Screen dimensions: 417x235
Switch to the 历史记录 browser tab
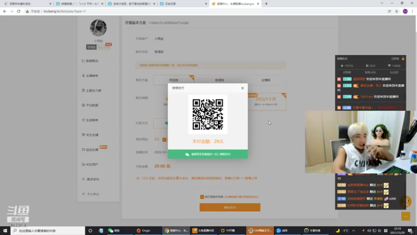[x=183, y=4]
